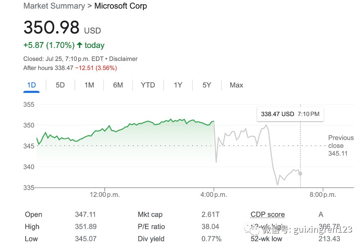Show the 1M price history
This screenshot has width=364, height=246.
click(x=89, y=85)
